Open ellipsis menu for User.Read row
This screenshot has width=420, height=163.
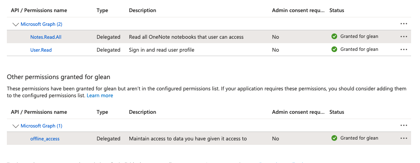click(403, 50)
